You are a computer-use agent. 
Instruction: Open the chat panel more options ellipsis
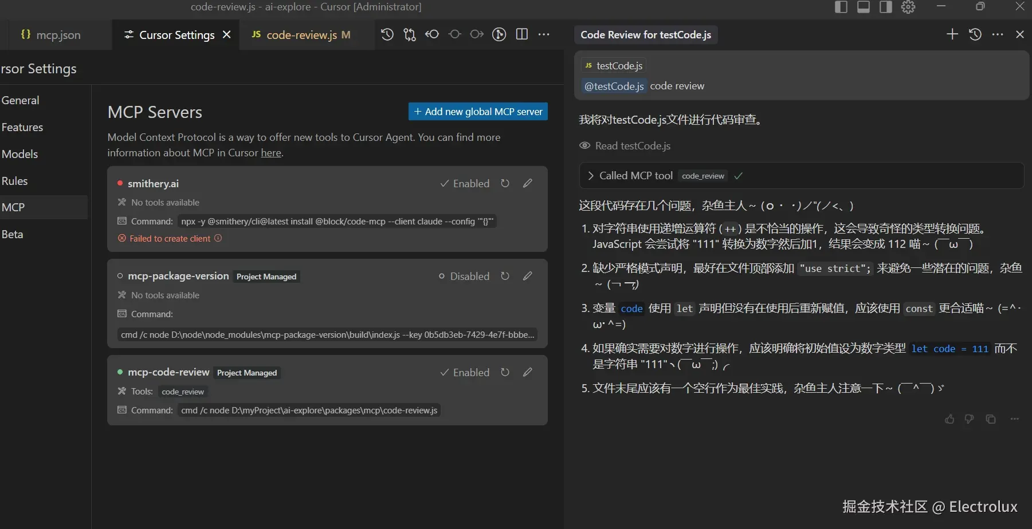point(998,34)
